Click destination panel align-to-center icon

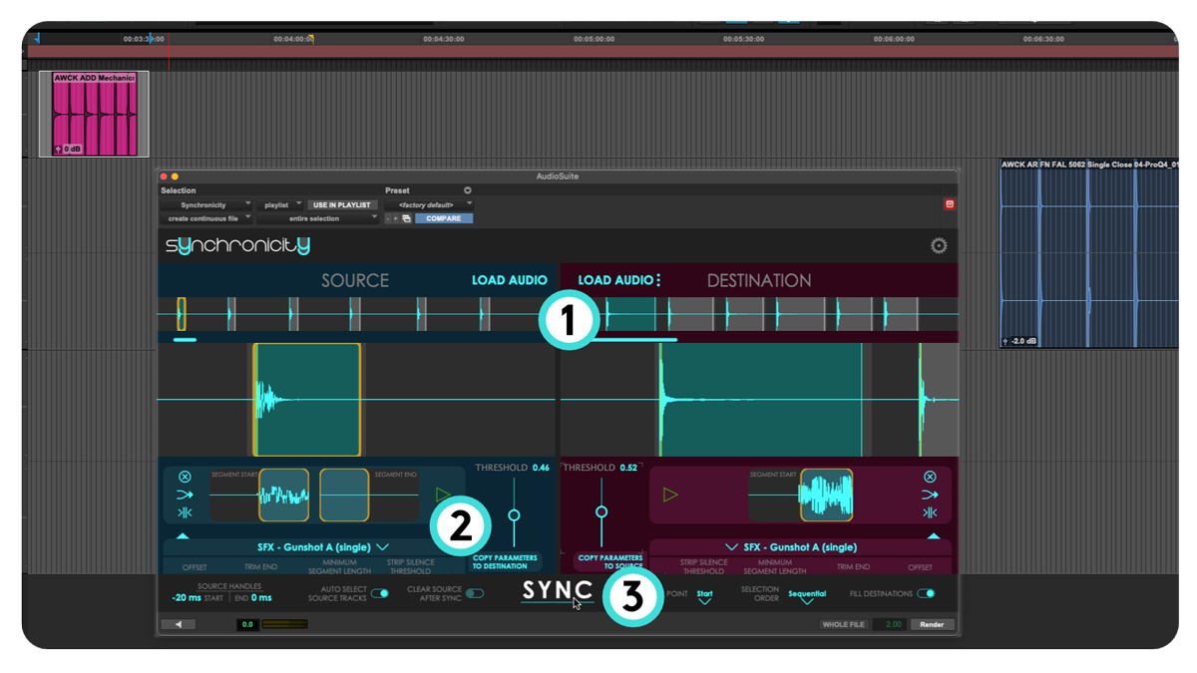tap(930, 512)
